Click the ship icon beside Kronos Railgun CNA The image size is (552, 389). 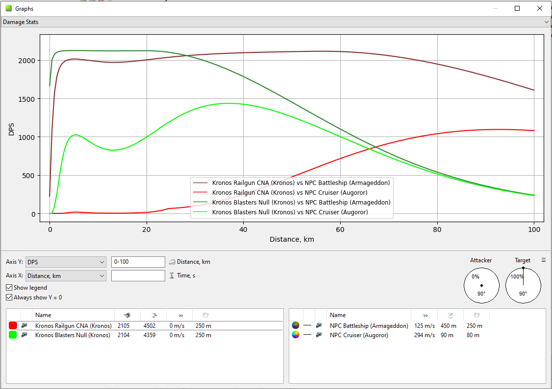[25, 325]
